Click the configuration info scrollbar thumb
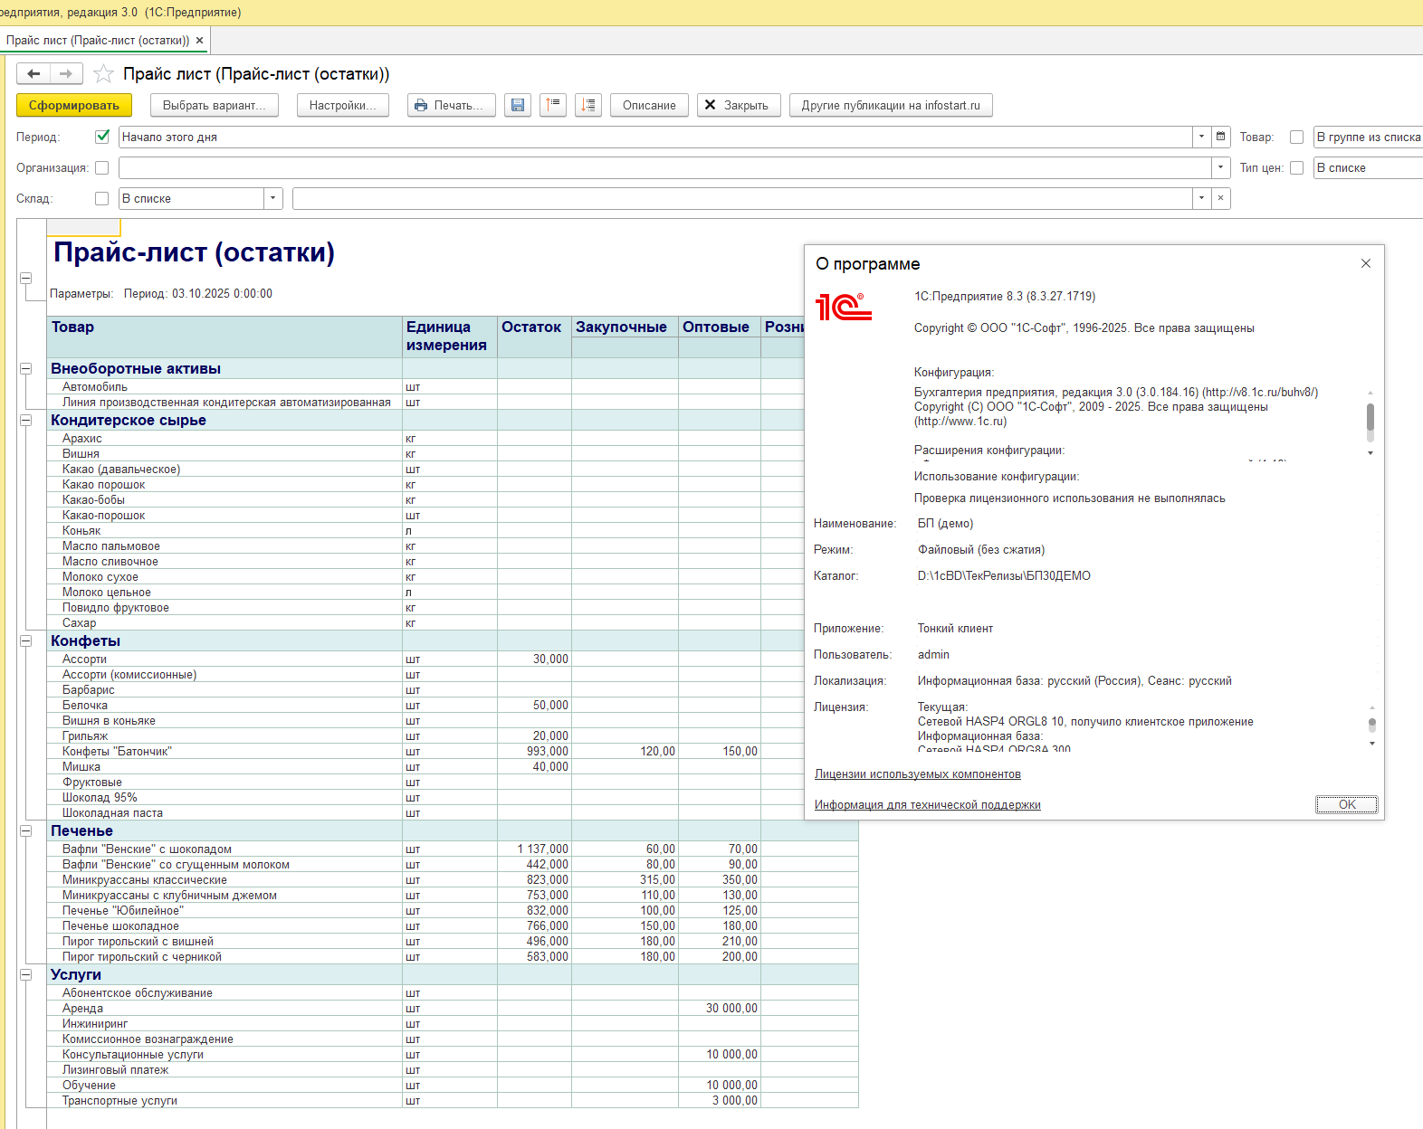The width and height of the screenshot is (1423, 1129). [x=1370, y=417]
